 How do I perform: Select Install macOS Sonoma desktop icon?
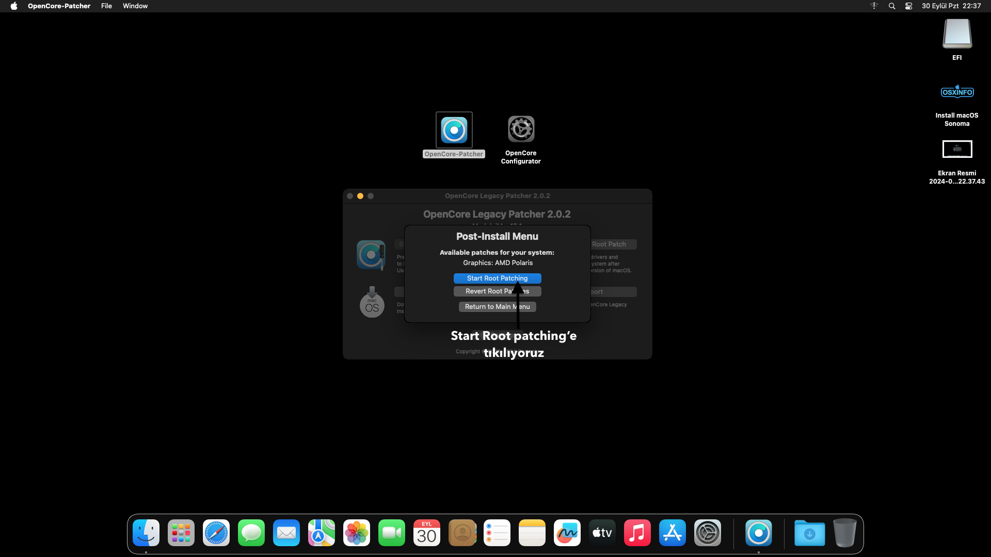957,93
